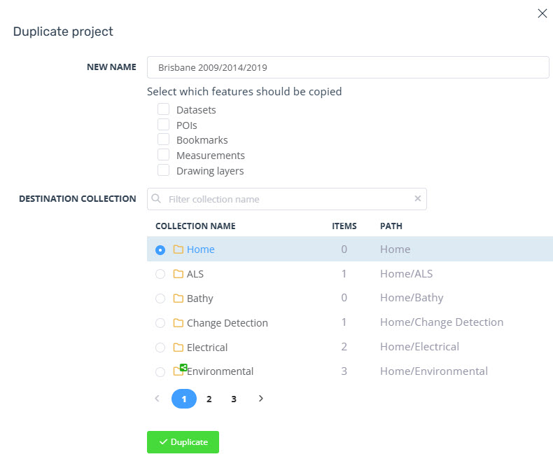This screenshot has width=553, height=466.
Task: Click the Home/Electrical path text
Action: pos(420,347)
